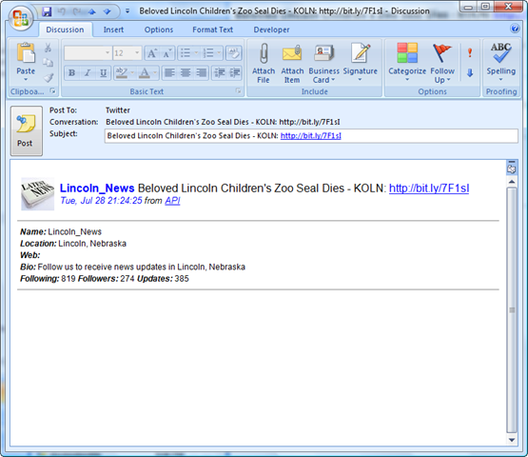
Task: Open Lincoln_News profile link
Action: point(97,189)
